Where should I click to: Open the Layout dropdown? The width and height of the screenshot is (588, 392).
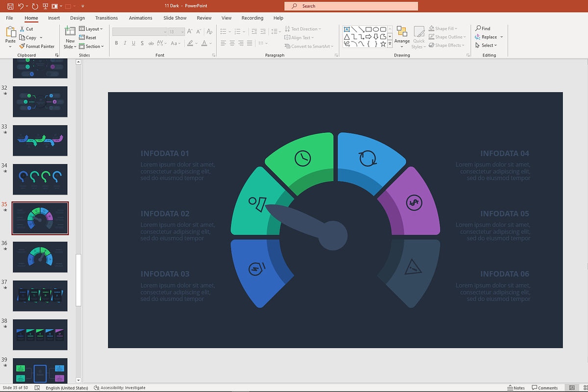pyautogui.click(x=91, y=29)
